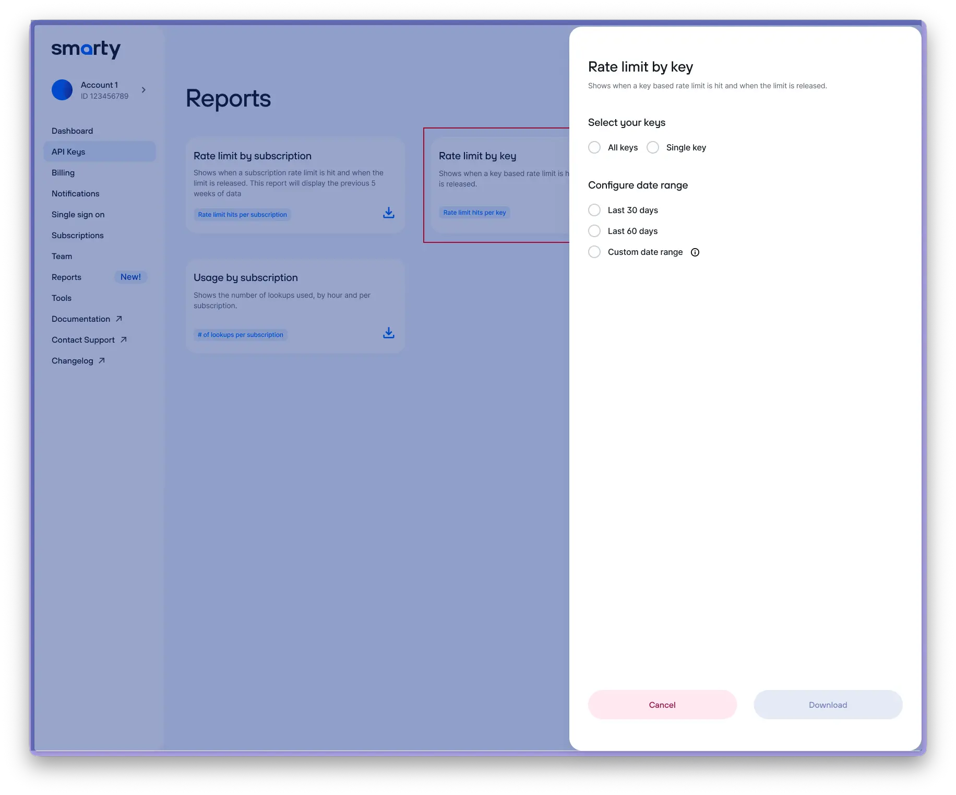Choose the Single key radio option

click(x=653, y=147)
